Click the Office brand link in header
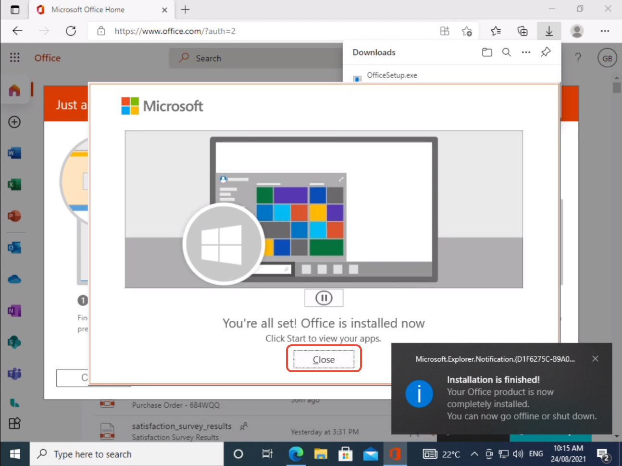Image resolution: width=622 pixels, height=466 pixels. click(x=48, y=58)
